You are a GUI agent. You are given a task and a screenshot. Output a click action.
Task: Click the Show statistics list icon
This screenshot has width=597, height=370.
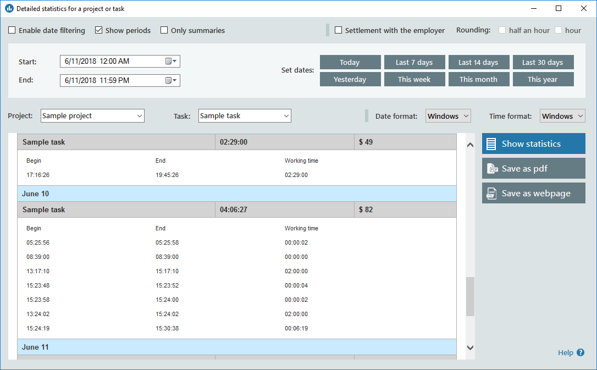tap(491, 144)
